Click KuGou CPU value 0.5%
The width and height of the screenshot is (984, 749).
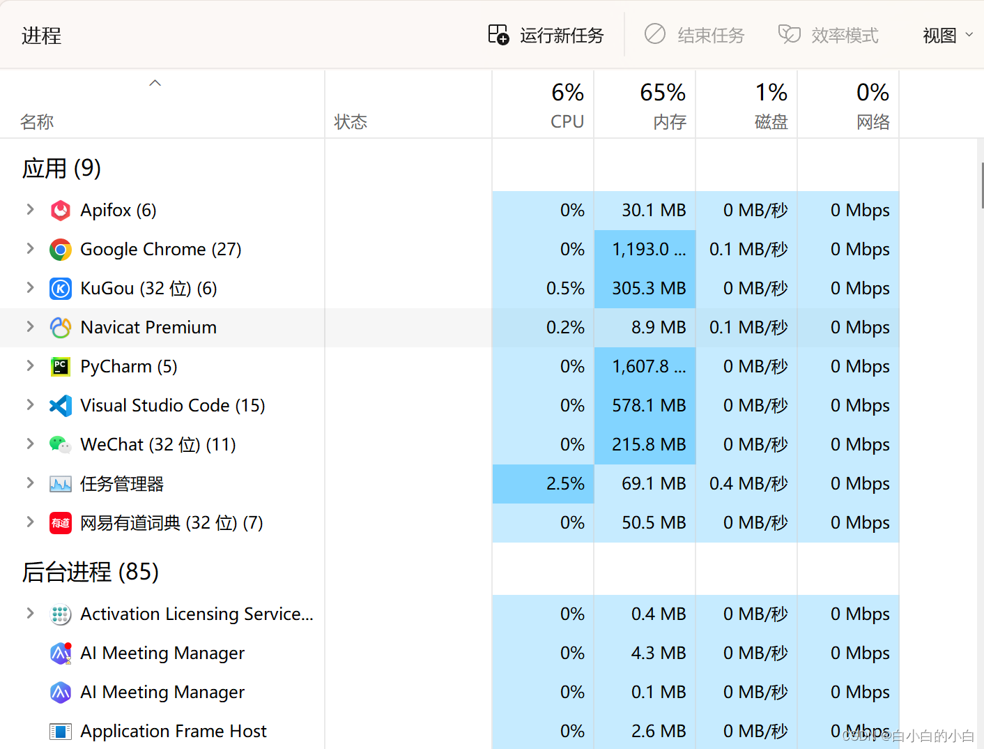tap(565, 289)
